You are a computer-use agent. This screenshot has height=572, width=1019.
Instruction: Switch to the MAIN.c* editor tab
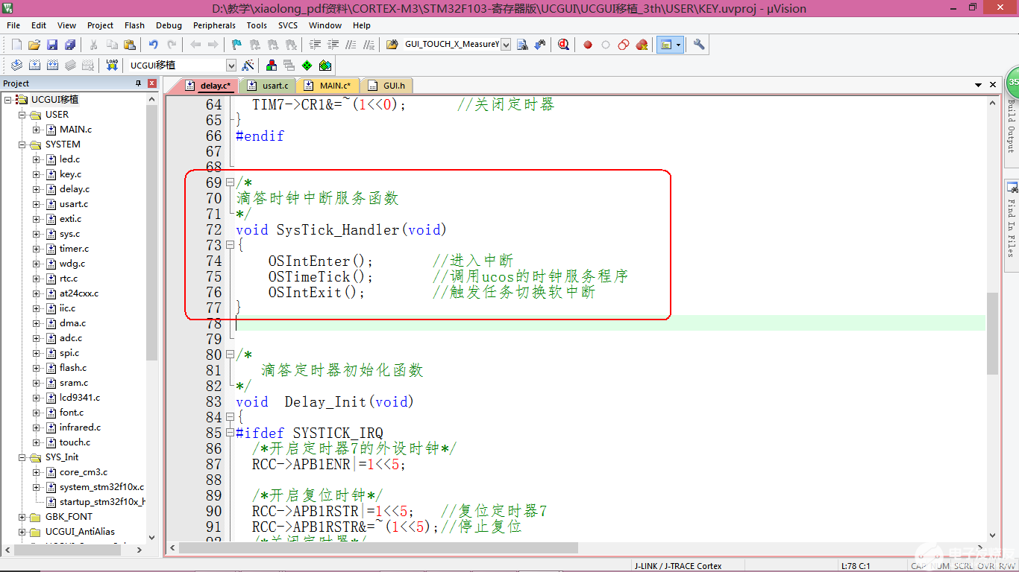329,86
